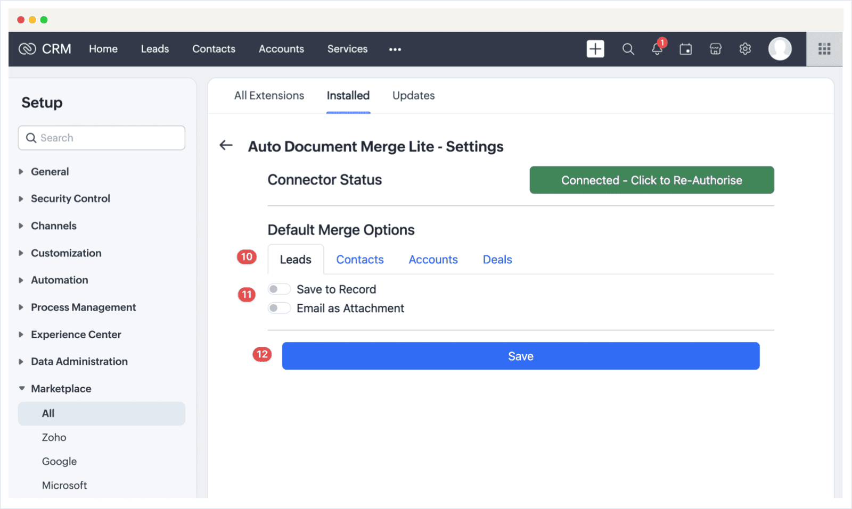
Task: Select Leads merge options tab
Action: (296, 260)
